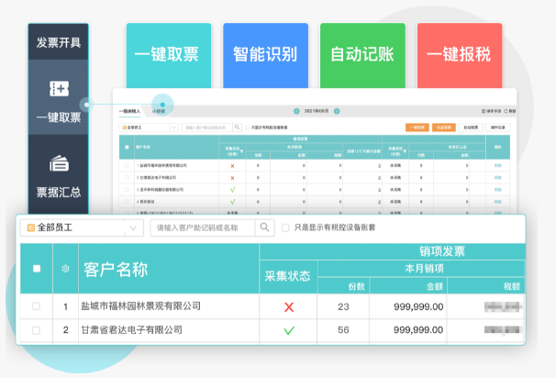
Task: Click the 份数 value 23 in front panel
Action: [343, 306]
